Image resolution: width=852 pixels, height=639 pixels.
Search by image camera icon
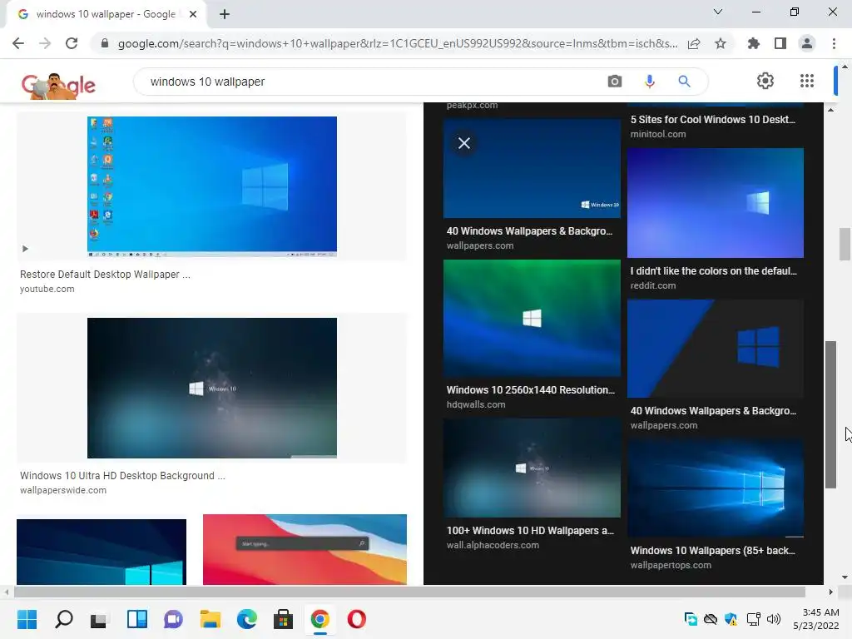click(x=615, y=82)
